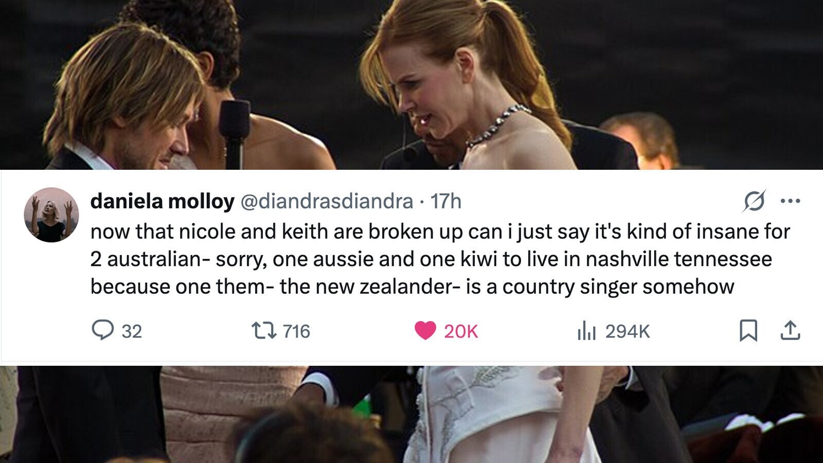
Task: Bookmark the tweet by daniela molloy
Action: 748,331
